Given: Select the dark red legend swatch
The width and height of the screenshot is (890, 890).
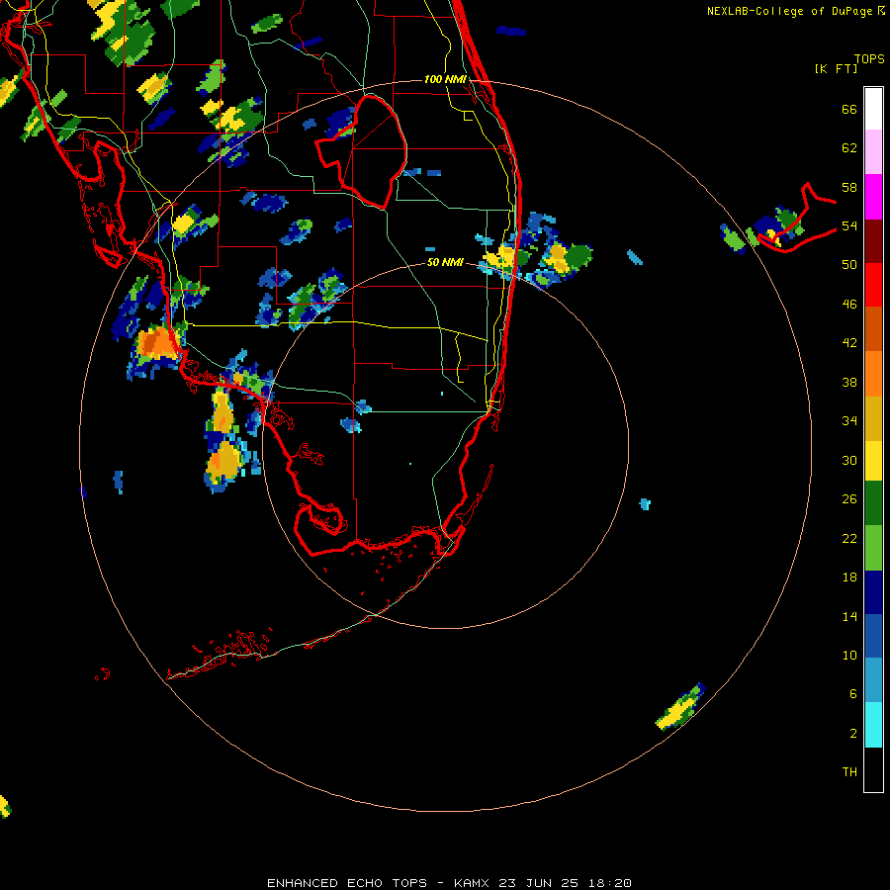Looking at the screenshot, I should coord(873,241).
